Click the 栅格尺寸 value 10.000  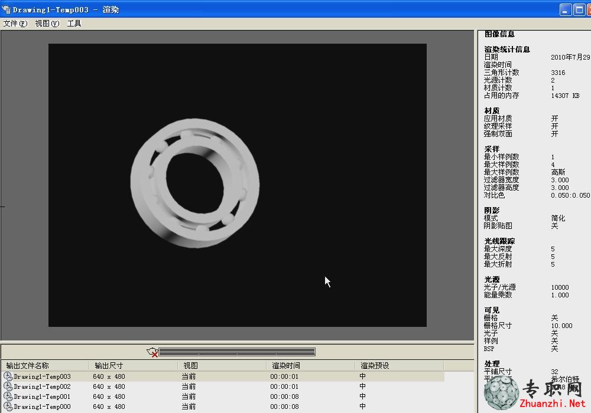coord(561,326)
